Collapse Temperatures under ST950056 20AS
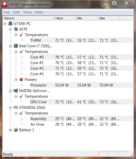Viewport: 136px width, 159px height. pyautogui.click(x=16, y=113)
